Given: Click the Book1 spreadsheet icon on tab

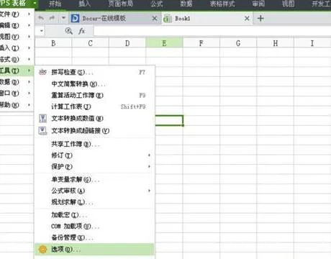Looking at the screenshot, I should (x=168, y=19).
